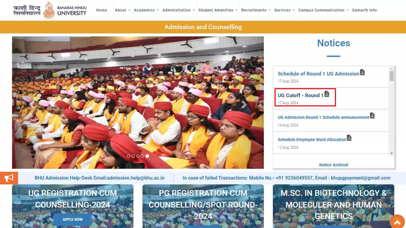Viewport: 406px width, 228px height.
Task: Open UG Admission Round 1 Schedule announcement
Action: [323, 117]
